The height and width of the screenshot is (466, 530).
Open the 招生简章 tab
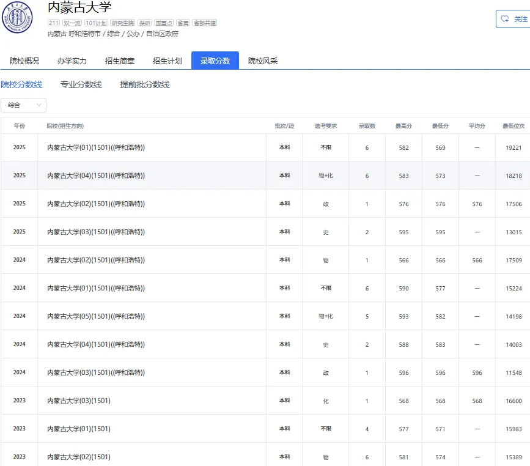coord(120,61)
